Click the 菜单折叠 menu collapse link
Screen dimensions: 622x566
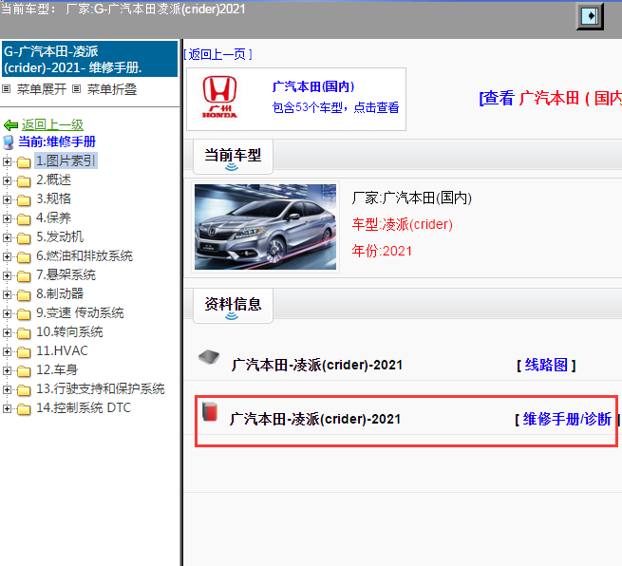tap(112, 89)
